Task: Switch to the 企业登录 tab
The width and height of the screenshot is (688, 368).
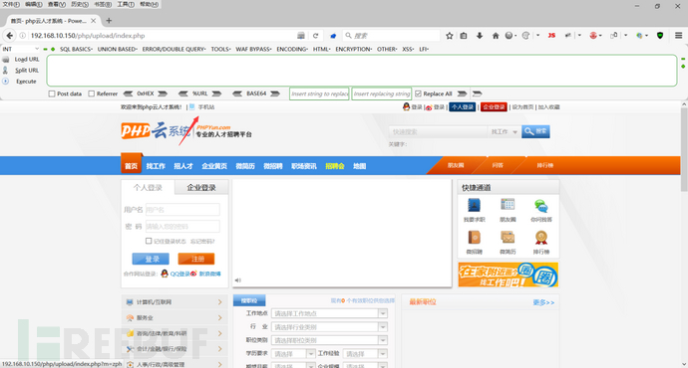Action: click(x=201, y=187)
